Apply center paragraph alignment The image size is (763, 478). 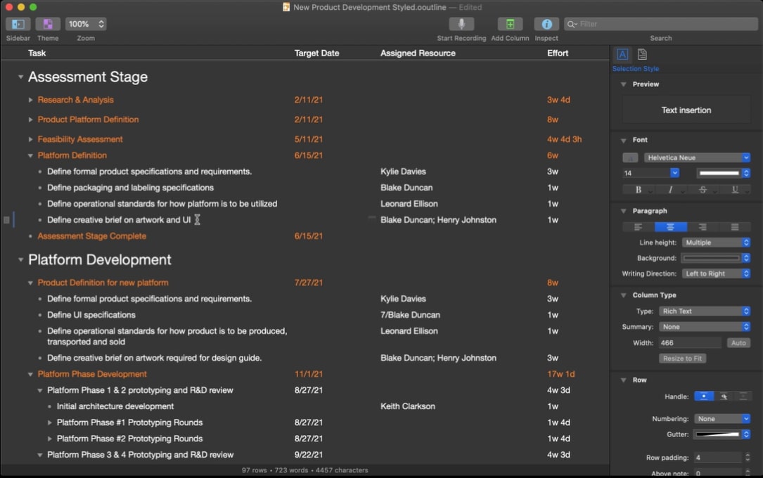(670, 227)
